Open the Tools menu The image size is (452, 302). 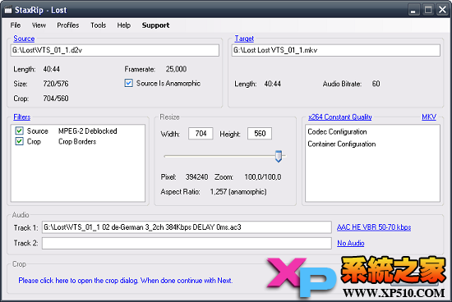[x=99, y=25]
